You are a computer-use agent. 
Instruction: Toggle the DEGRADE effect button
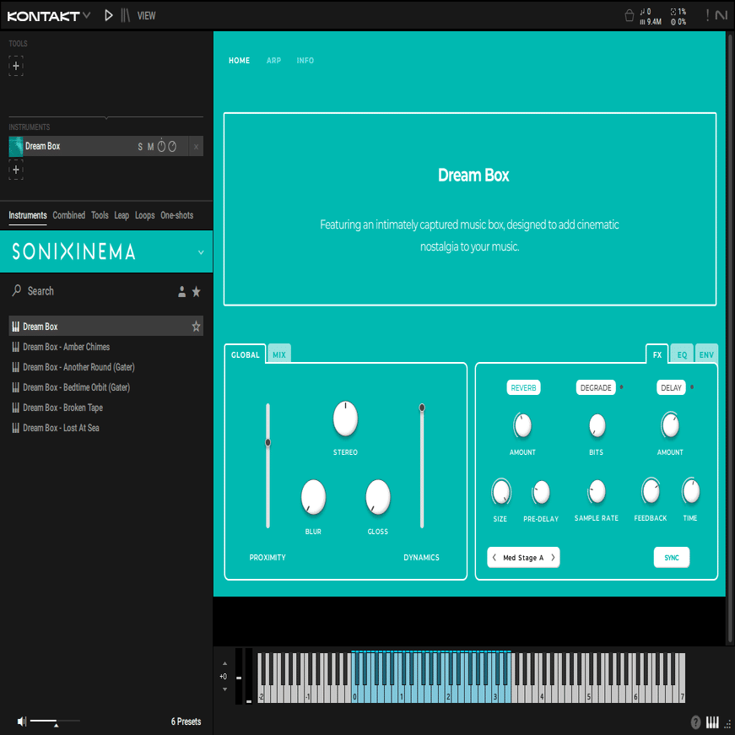click(595, 387)
